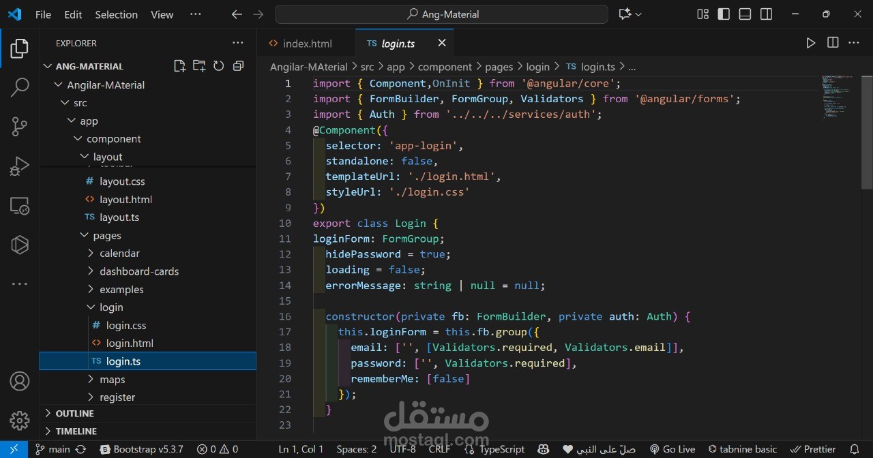
Task: Split the editor to the right
Action: coord(833,43)
